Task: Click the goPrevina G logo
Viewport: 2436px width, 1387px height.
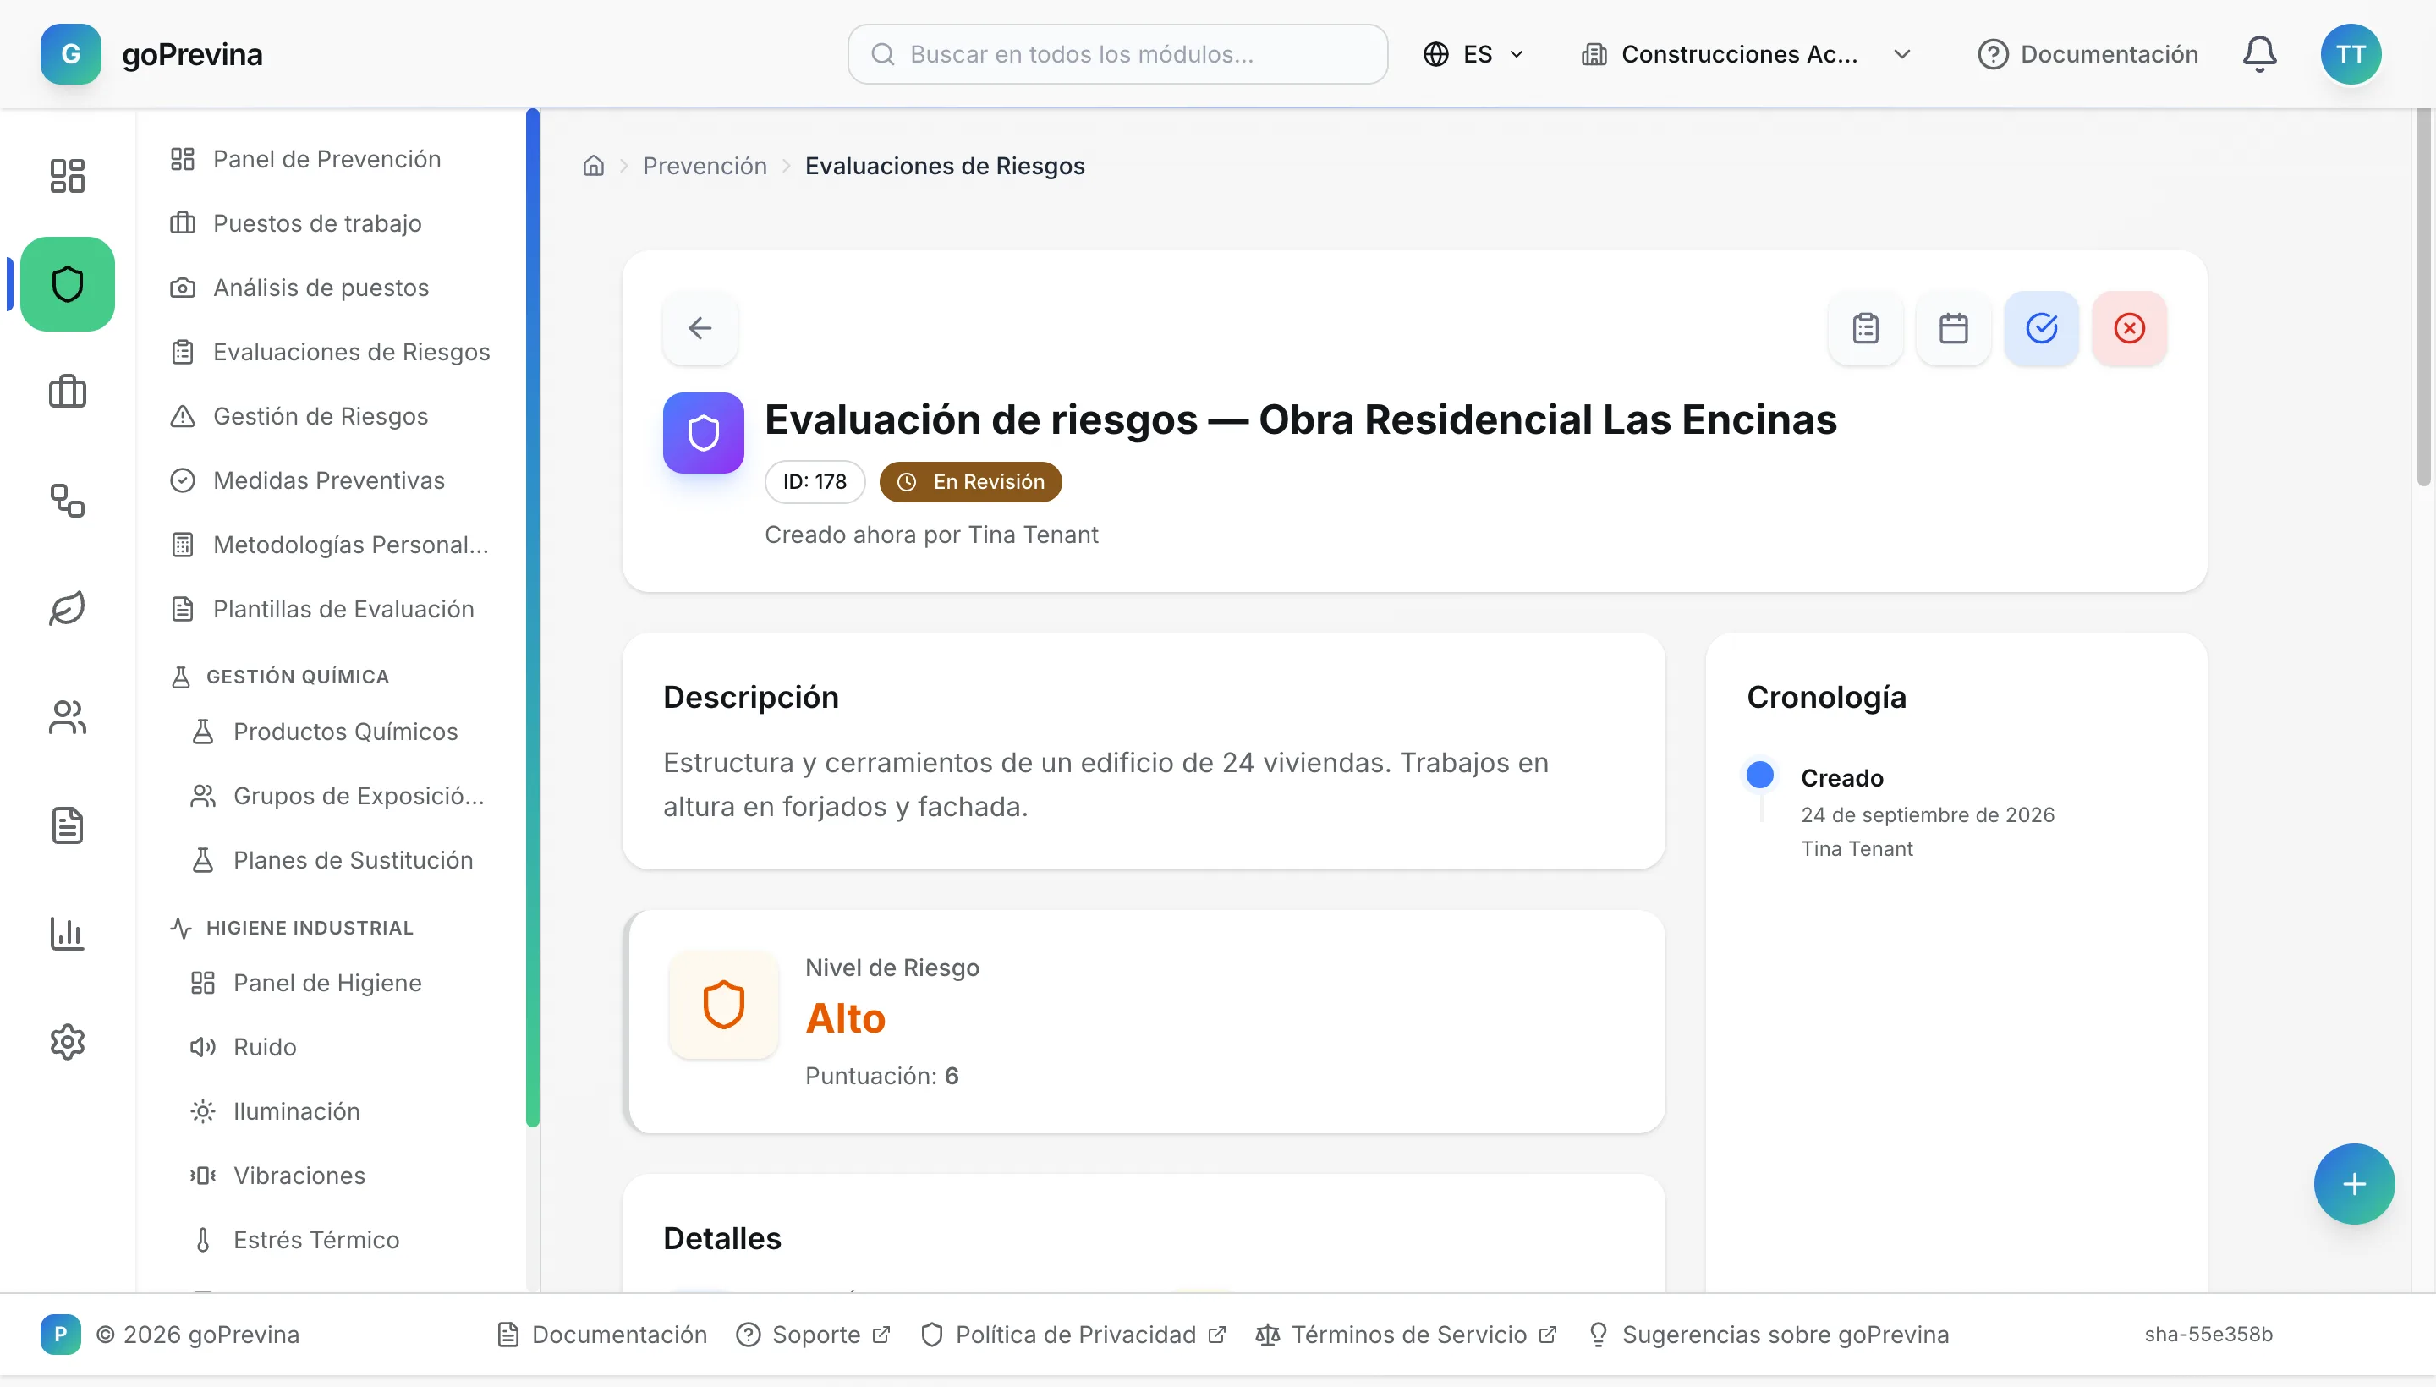Action: click(x=70, y=54)
